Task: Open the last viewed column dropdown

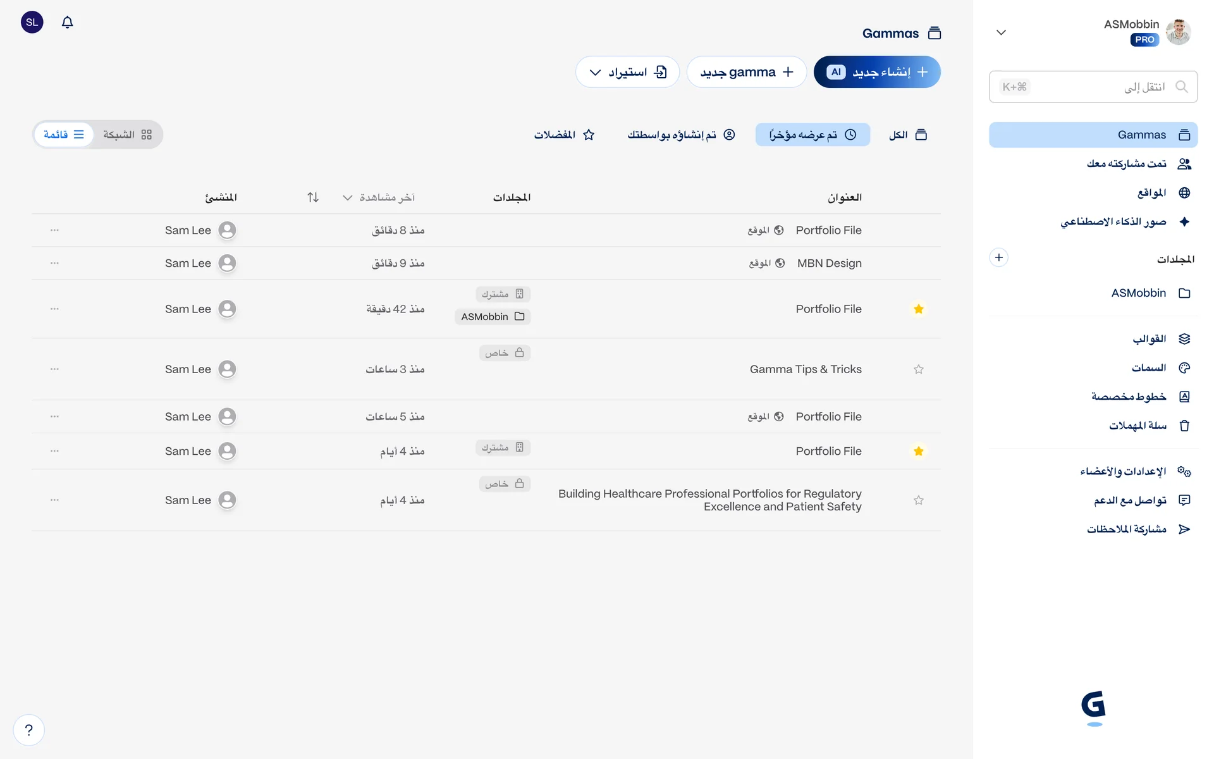Action: click(x=380, y=197)
